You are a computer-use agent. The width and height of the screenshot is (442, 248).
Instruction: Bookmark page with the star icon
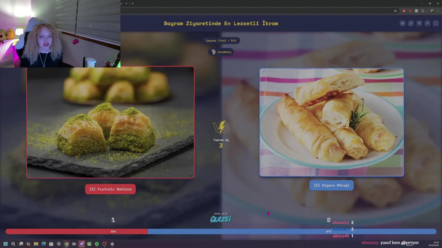click(395, 11)
